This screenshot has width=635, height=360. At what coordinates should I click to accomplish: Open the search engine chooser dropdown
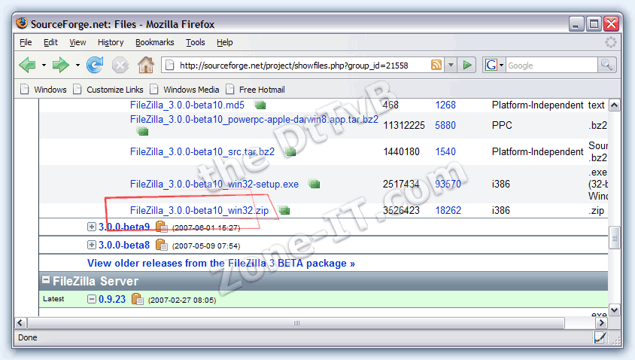[x=501, y=65]
